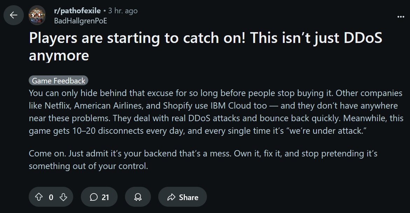Screen dimensions: 410x213
Task: Click the '3 hr. ago' timestamp
Action: pos(123,11)
